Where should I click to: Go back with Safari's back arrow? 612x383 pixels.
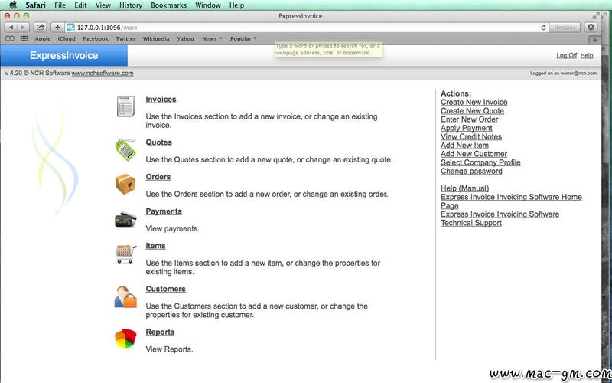[11, 28]
